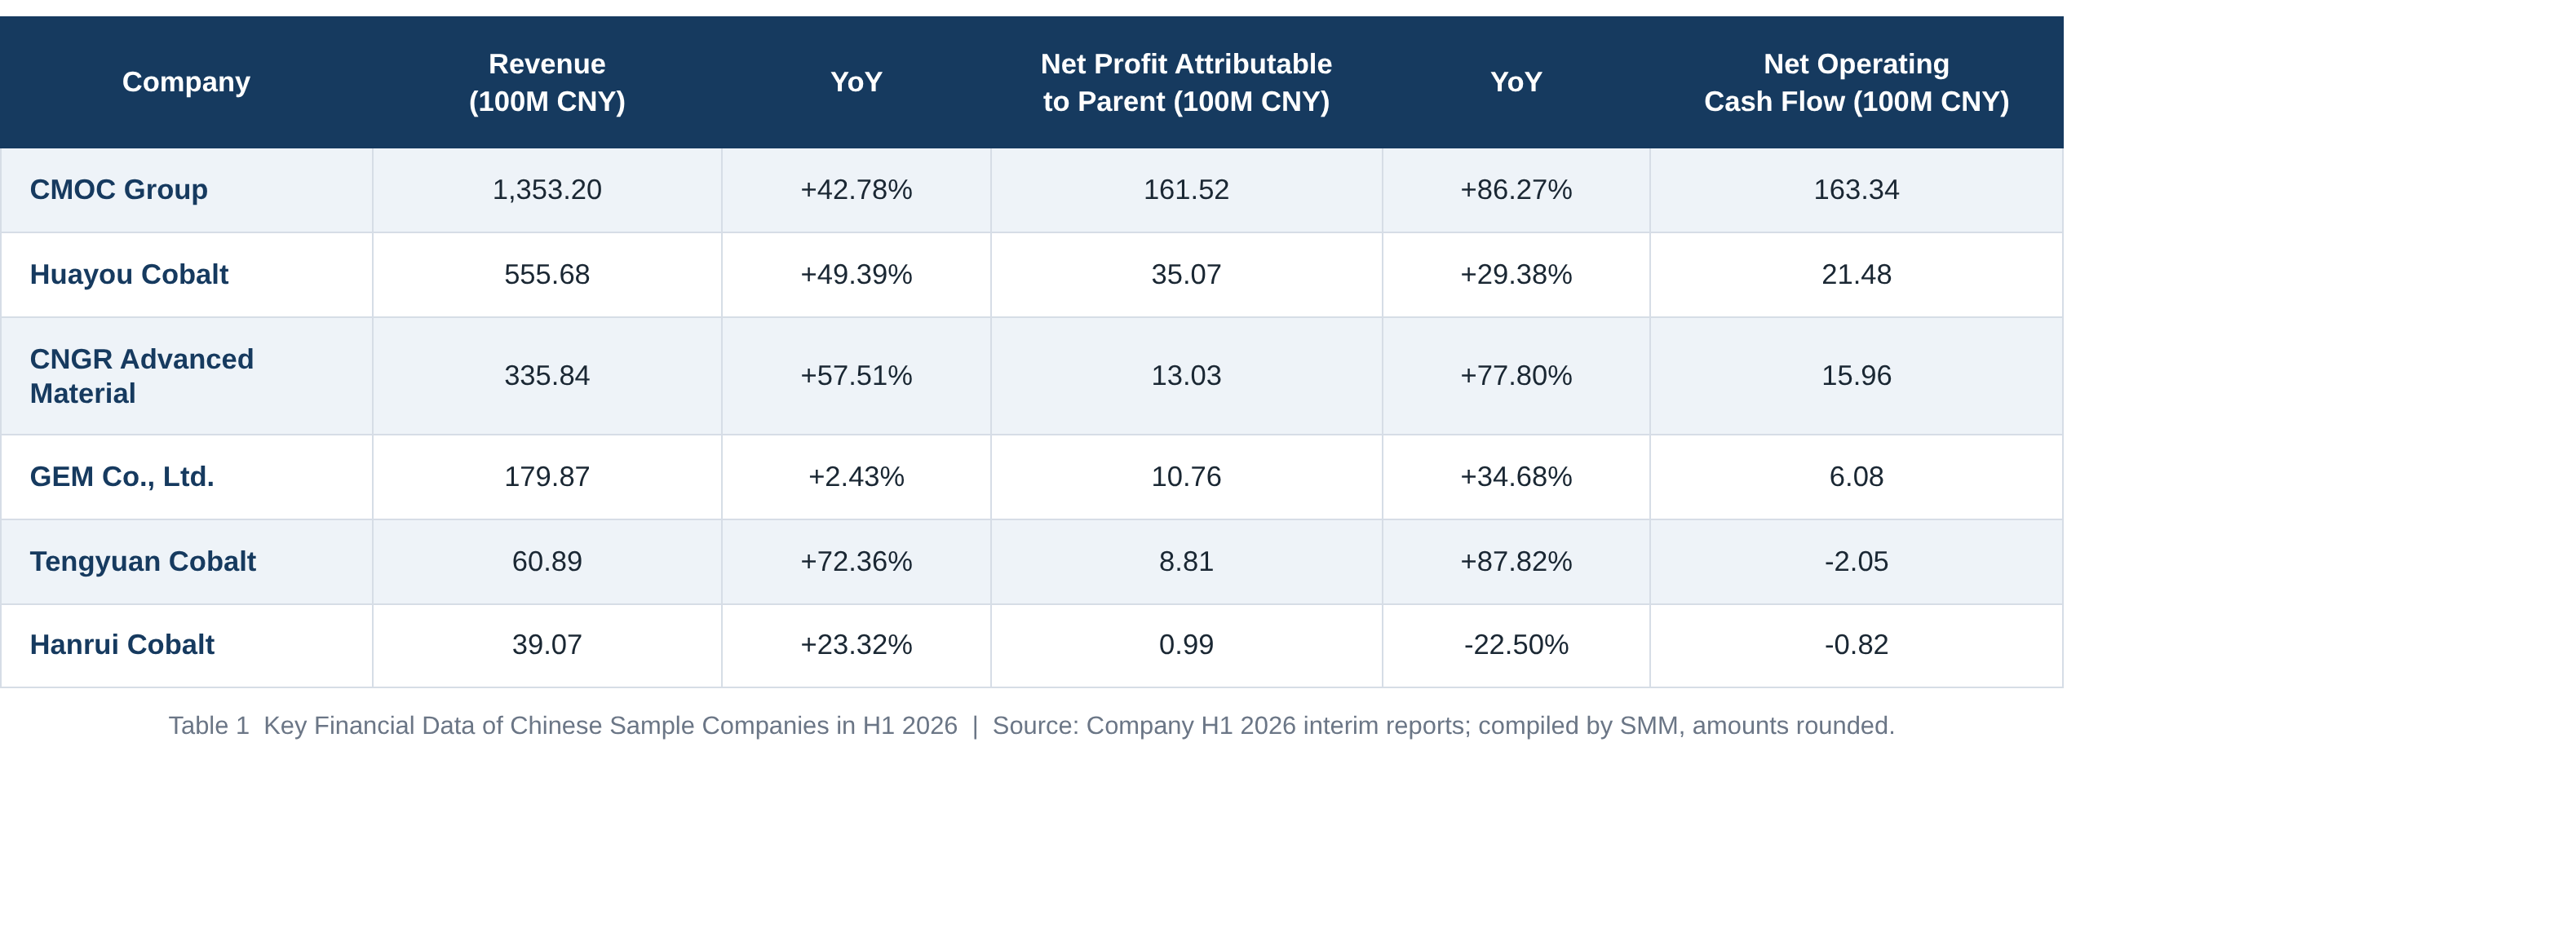The width and height of the screenshot is (2576, 941).
Task: Click CNGR Advanced Material cell
Action: coord(142,376)
